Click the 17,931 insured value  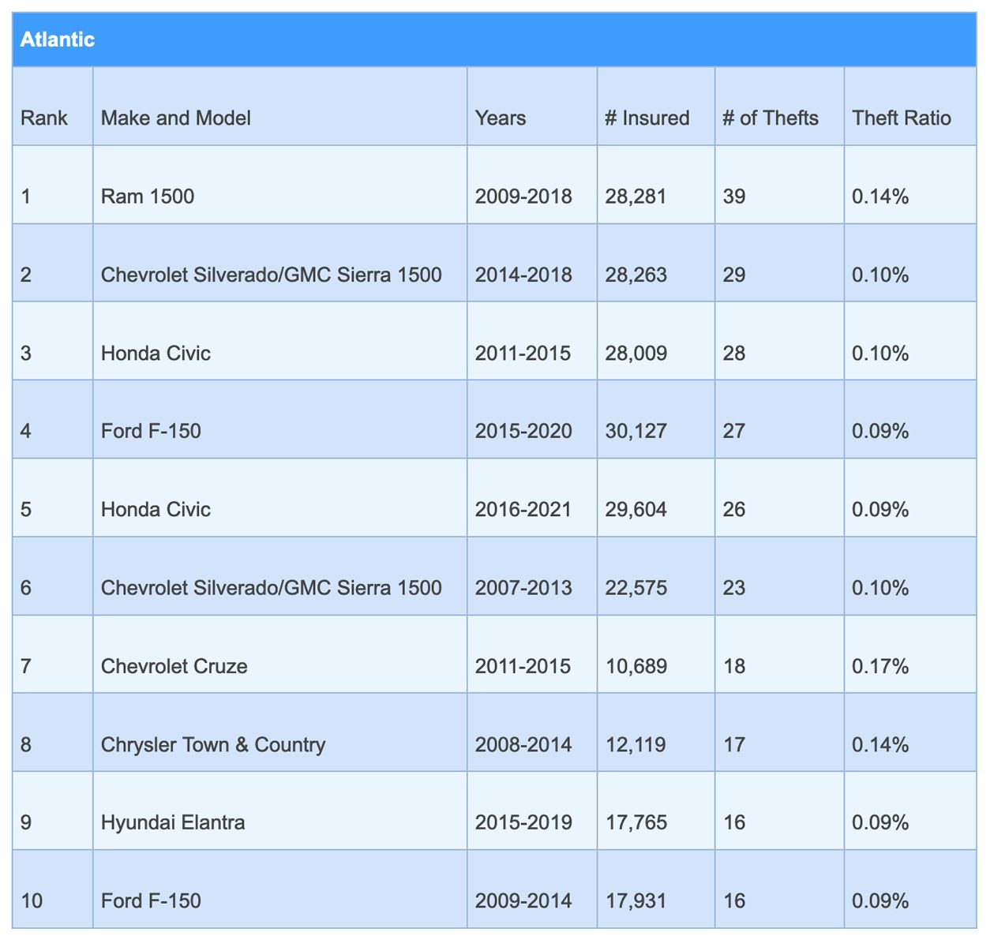[636, 901]
